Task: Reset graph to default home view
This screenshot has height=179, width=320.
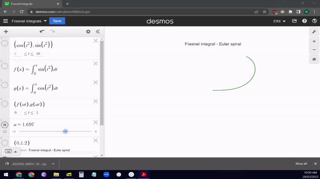Action: pyautogui.click(x=314, y=59)
